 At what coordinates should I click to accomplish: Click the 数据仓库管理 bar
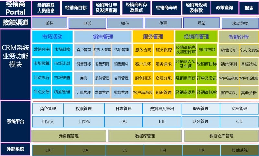(221, 136)
